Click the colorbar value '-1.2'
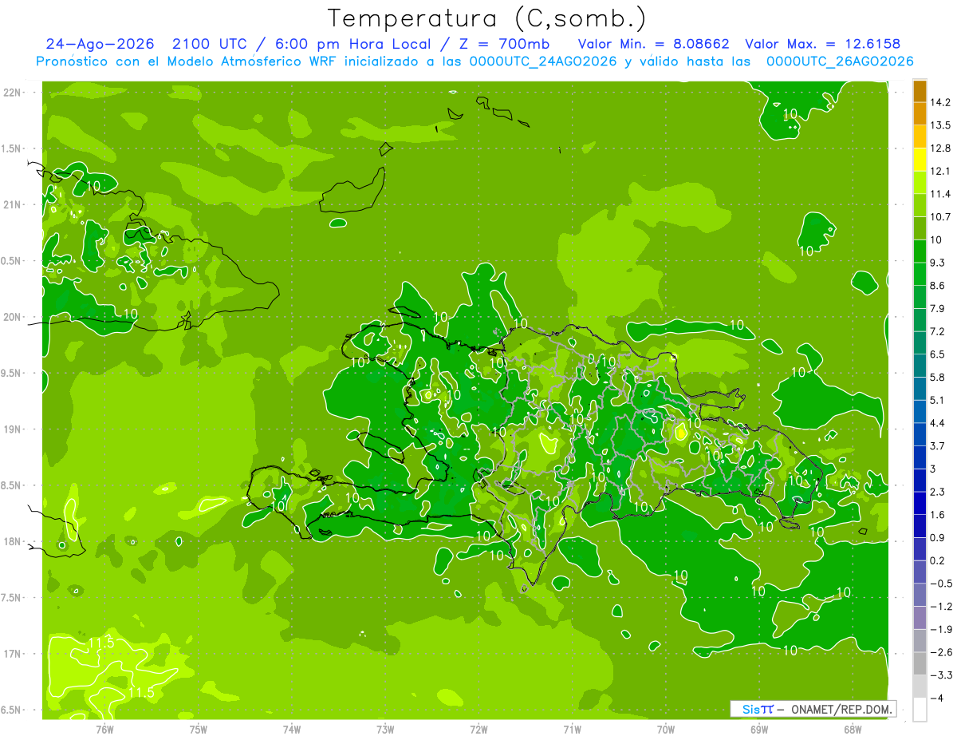The image size is (957, 740). (941, 606)
